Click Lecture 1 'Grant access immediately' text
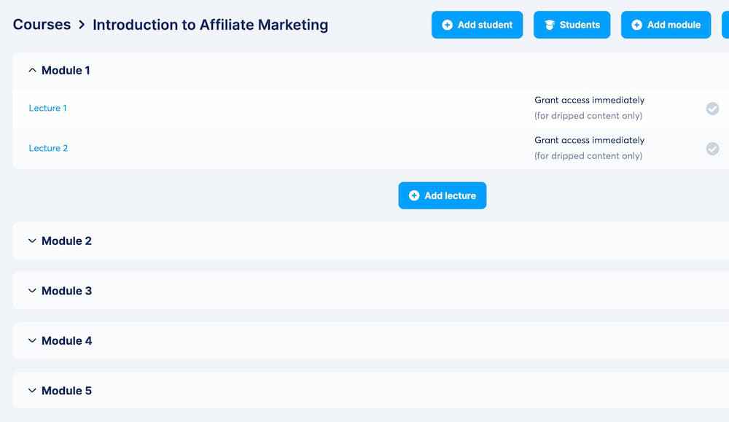The width and height of the screenshot is (729, 422). click(590, 100)
